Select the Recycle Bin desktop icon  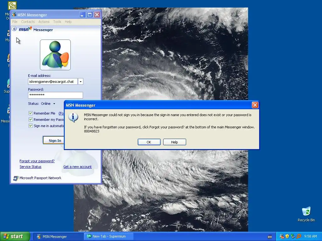[x=306, y=214]
